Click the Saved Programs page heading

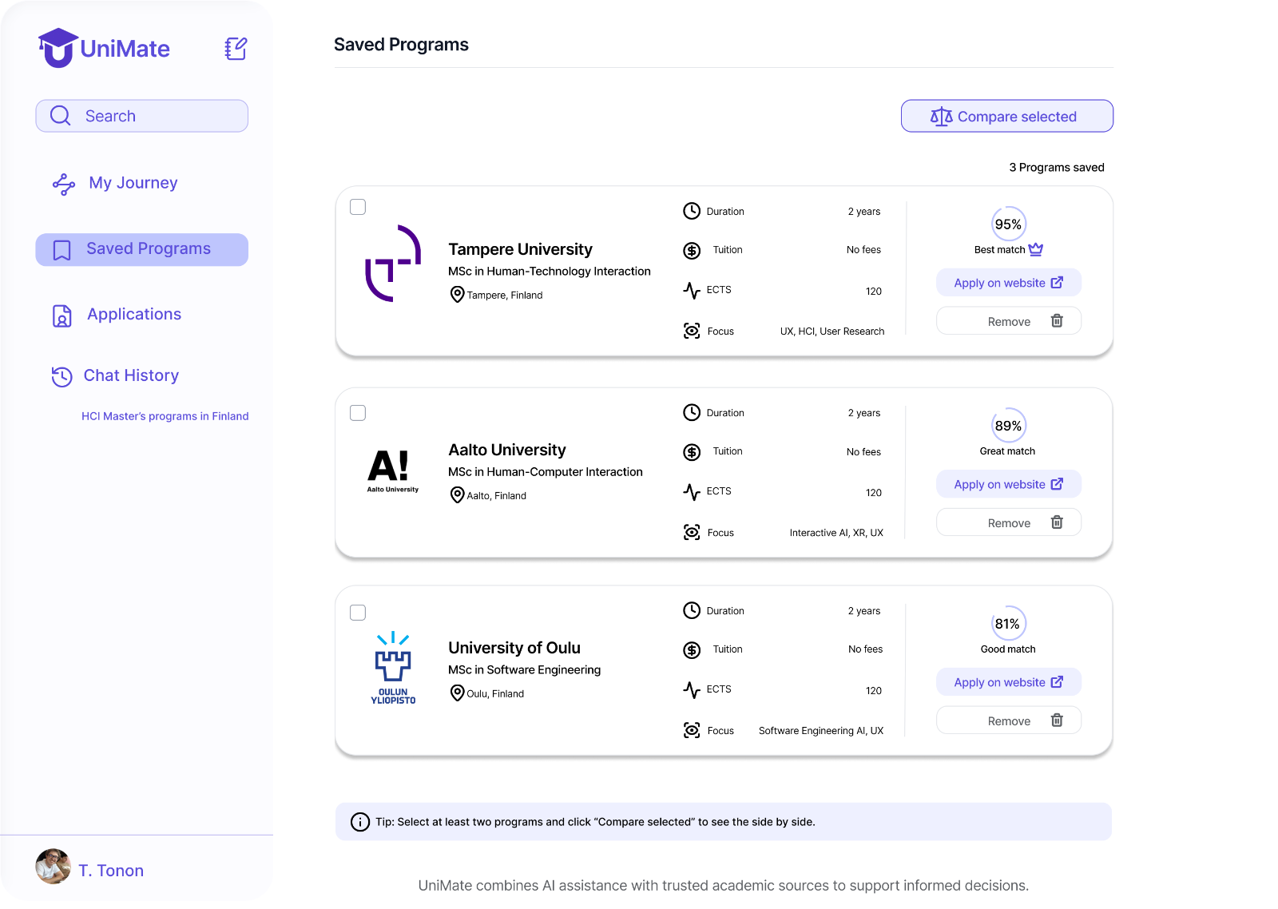401,45
